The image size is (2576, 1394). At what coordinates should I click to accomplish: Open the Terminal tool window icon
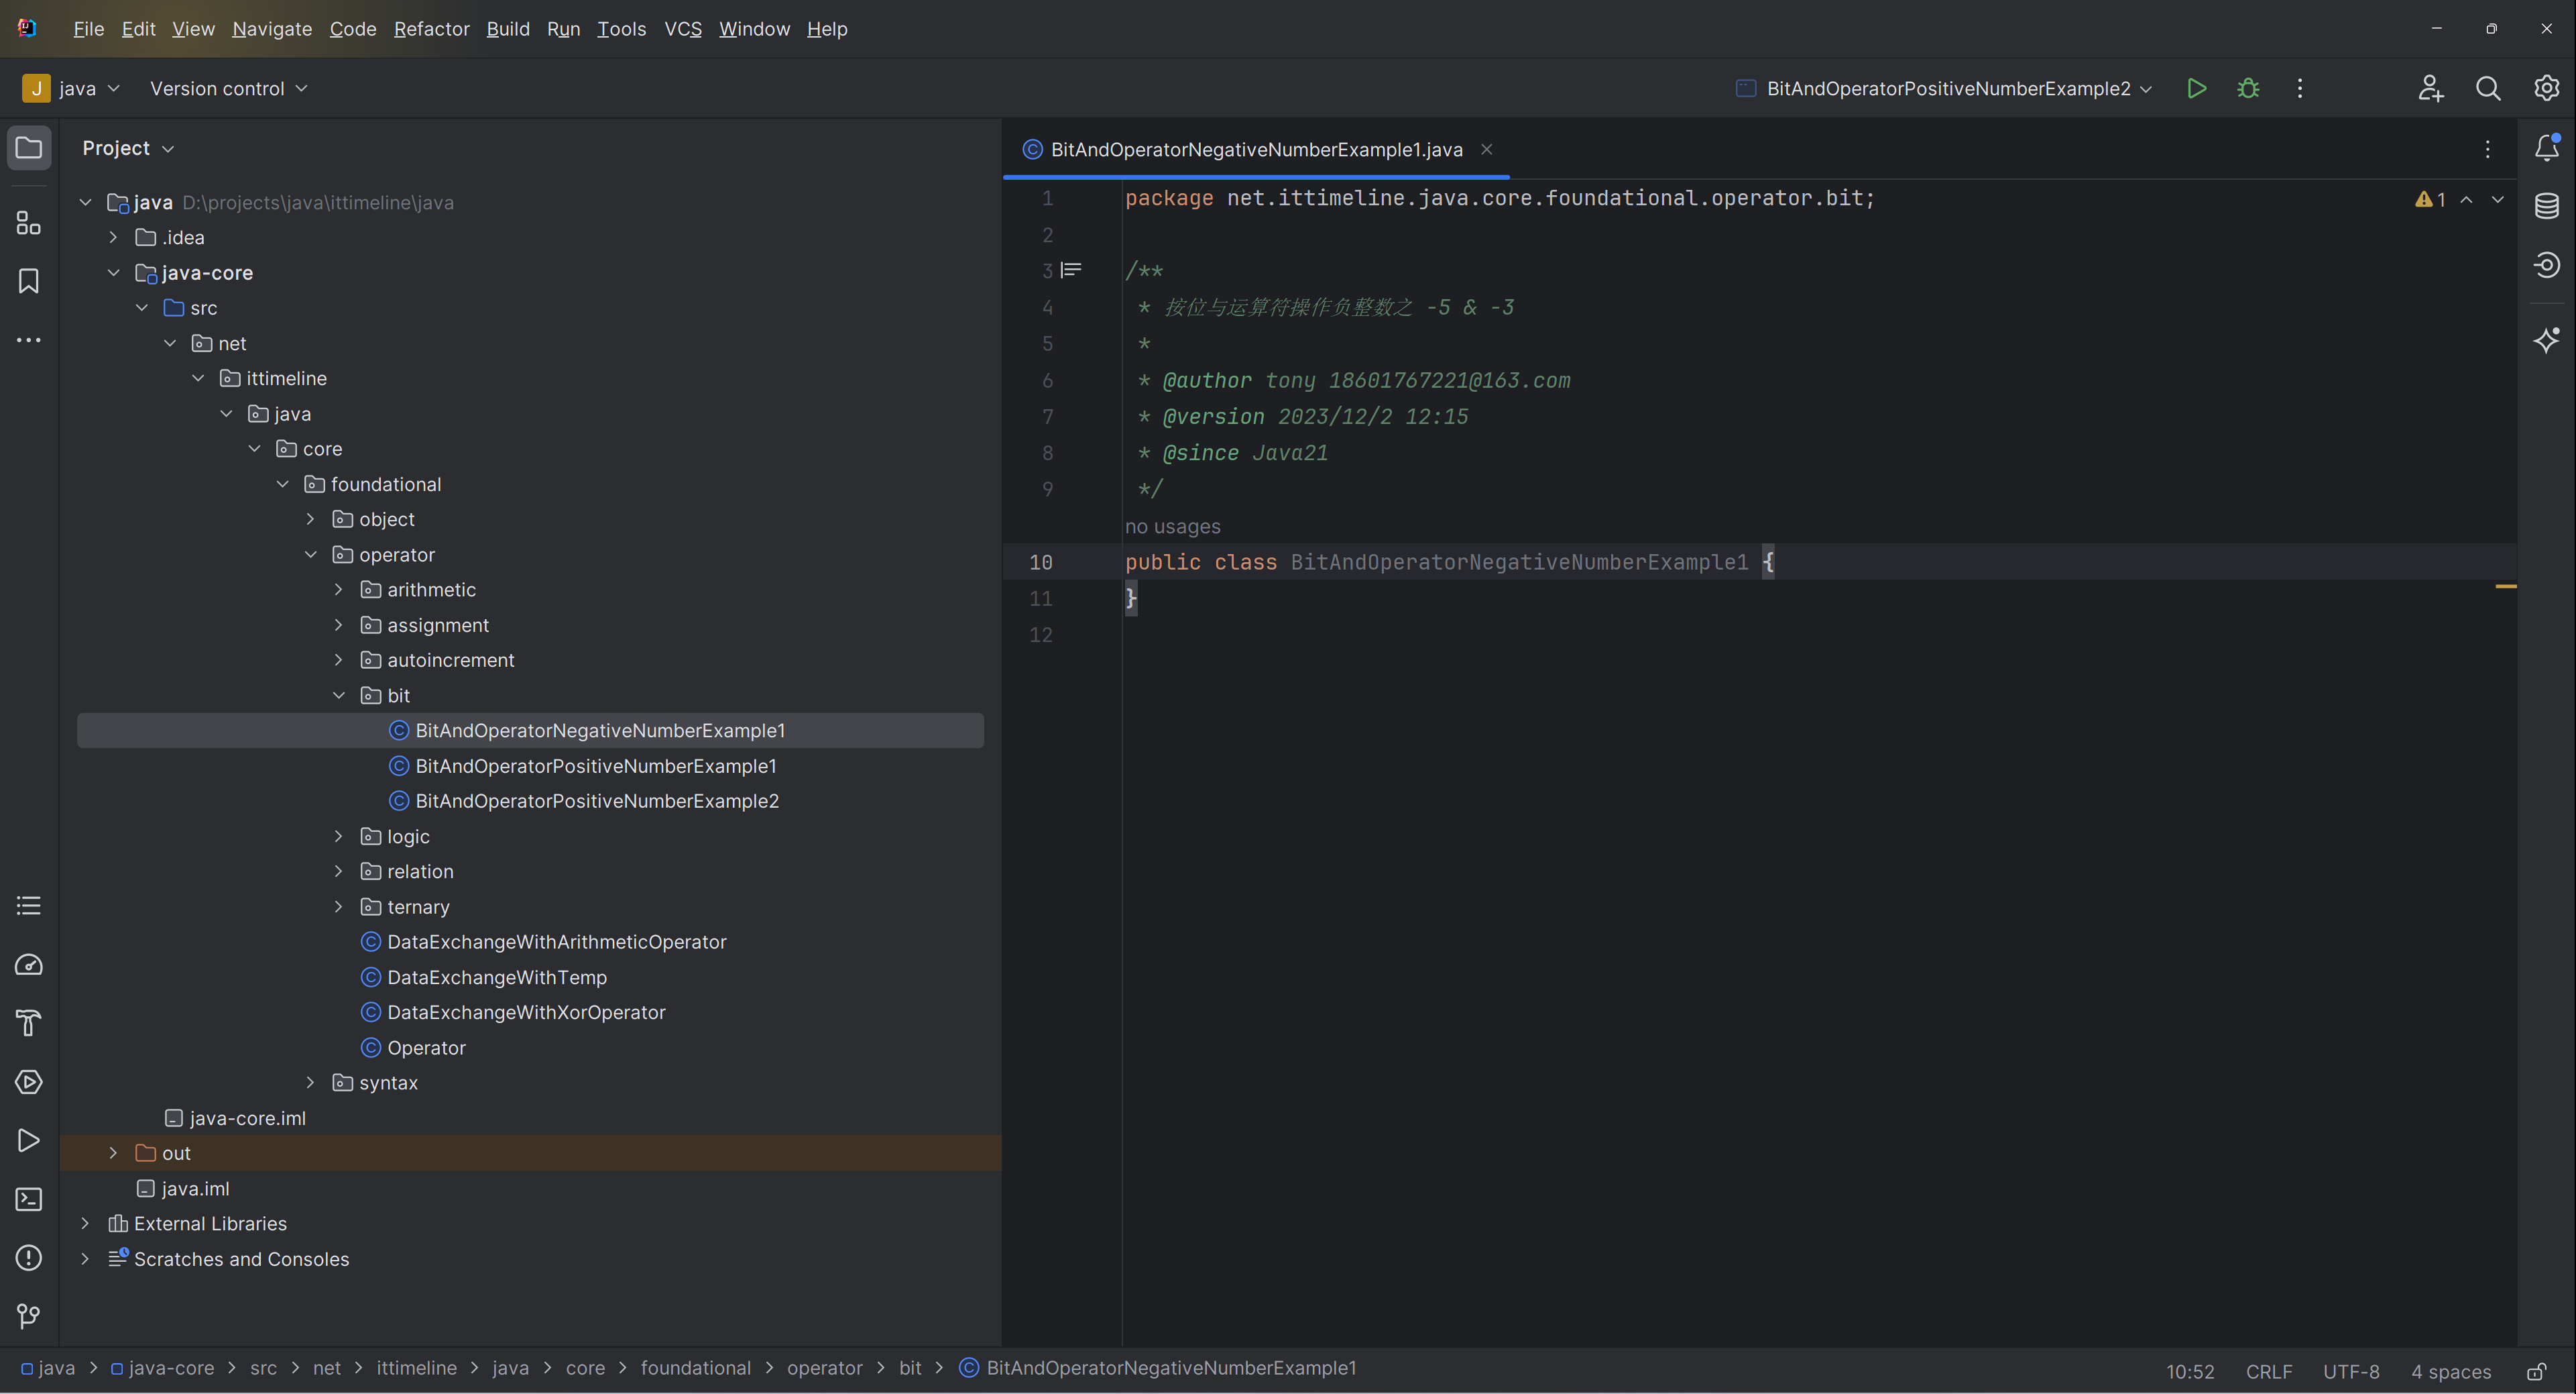(x=29, y=1199)
